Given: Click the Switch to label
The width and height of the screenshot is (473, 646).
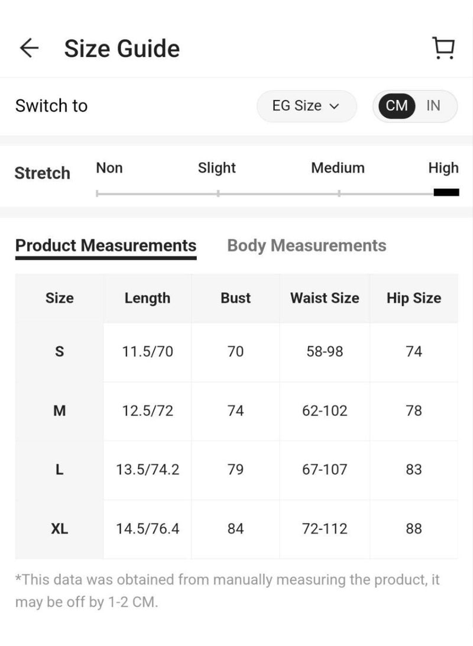Looking at the screenshot, I should click(x=51, y=106).
